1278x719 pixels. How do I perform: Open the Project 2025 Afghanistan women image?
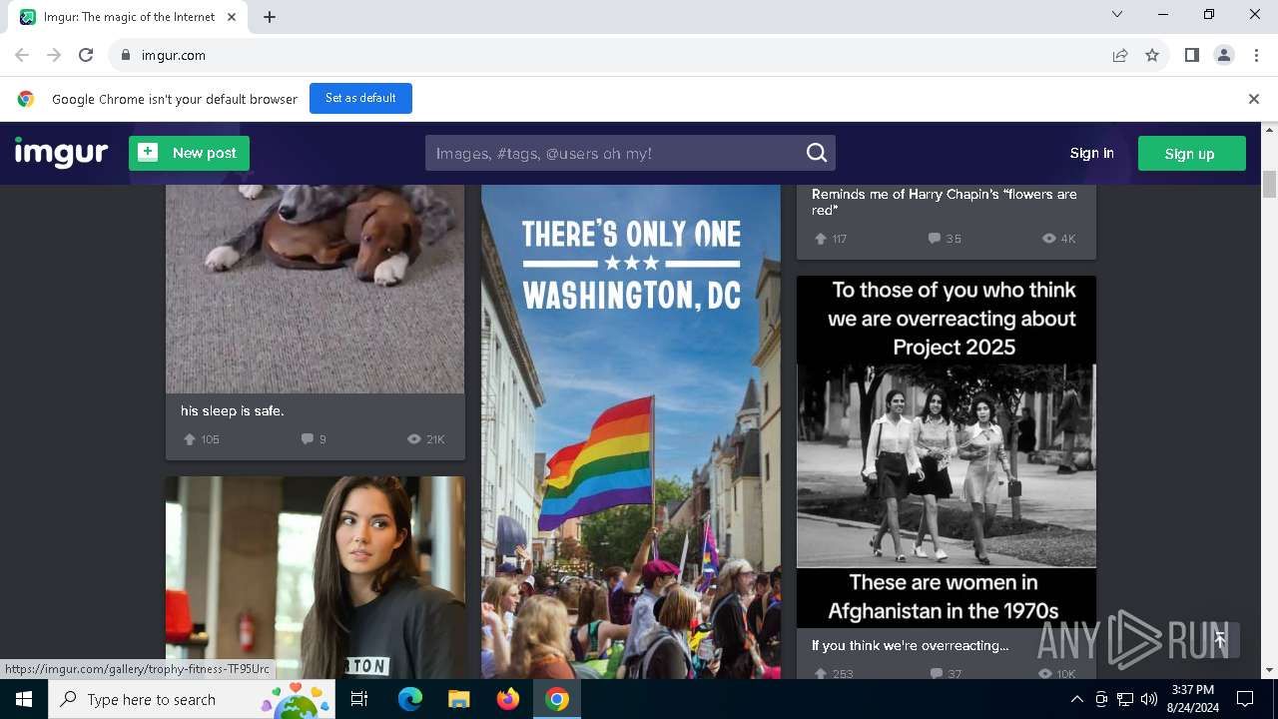tap(947, 451)
